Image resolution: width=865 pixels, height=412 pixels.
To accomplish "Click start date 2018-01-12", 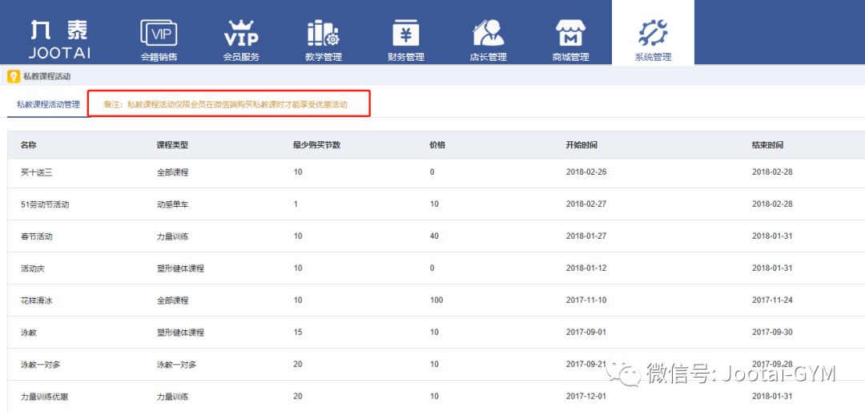I will [585, 269].
